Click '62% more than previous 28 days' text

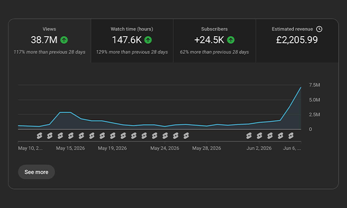point(215,52)
